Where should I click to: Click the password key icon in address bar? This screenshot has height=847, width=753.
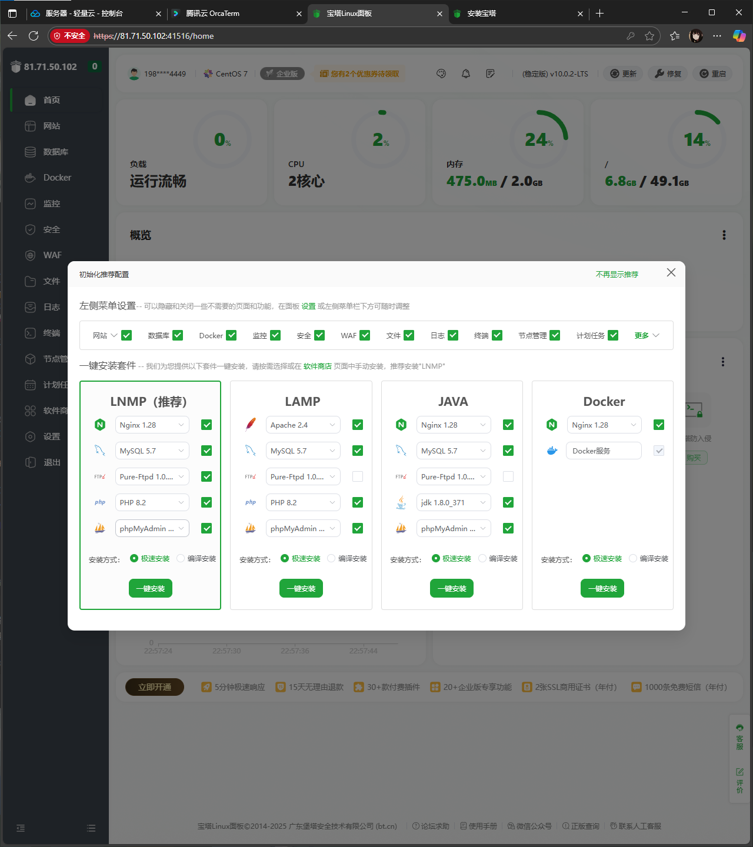point(631,36)
